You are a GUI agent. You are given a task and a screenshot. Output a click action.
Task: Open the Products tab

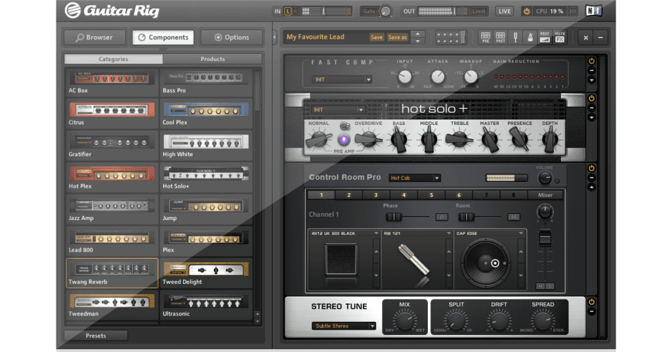(x=213, y=59)
